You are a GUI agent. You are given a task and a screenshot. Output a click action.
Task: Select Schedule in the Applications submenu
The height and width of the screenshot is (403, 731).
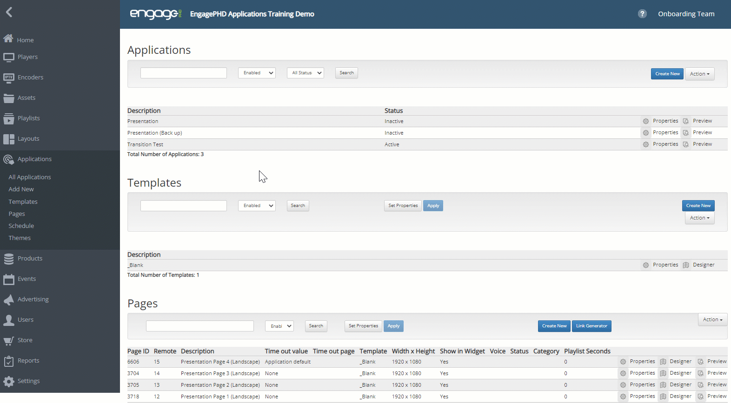click(x=21, y=226)
